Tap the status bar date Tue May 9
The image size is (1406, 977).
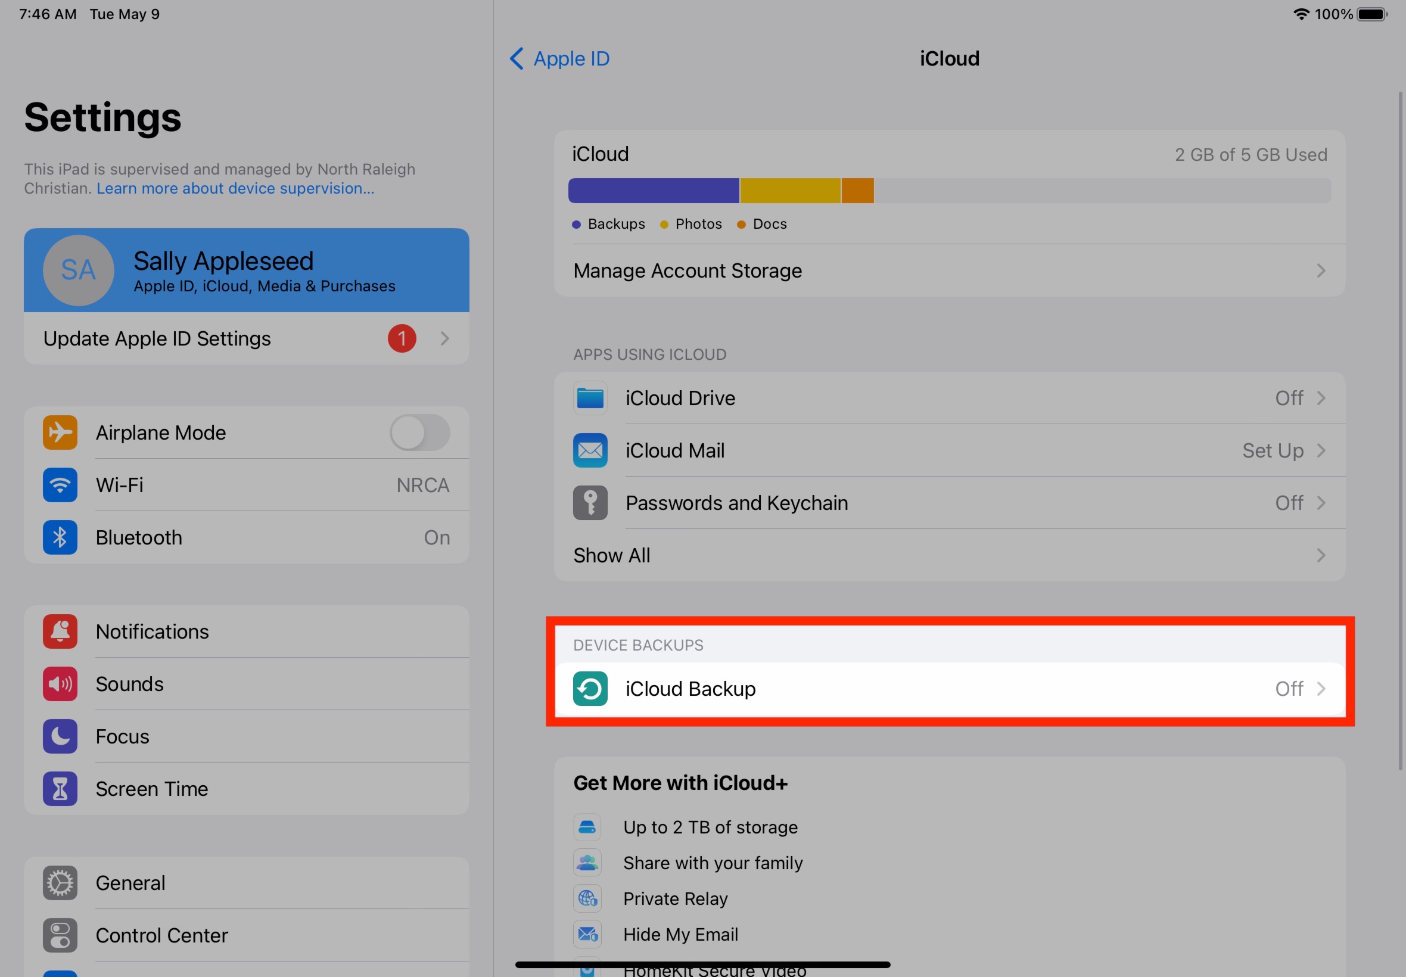coord(125,14)
